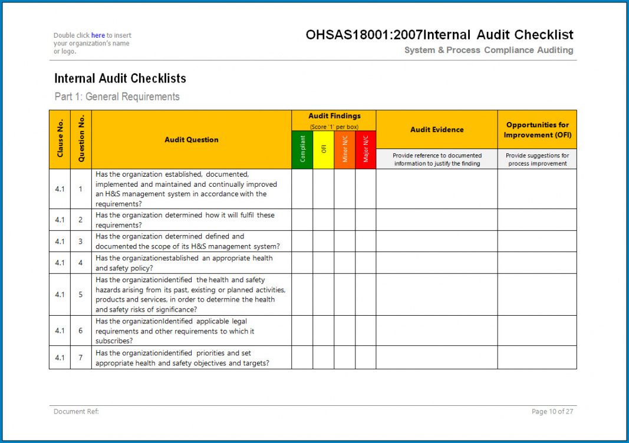Select the red Major N/C header

[x=365, y=150]
